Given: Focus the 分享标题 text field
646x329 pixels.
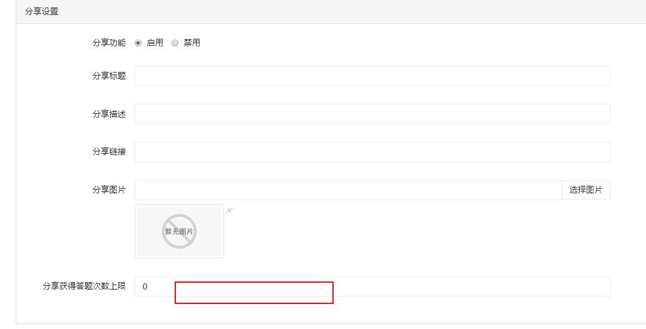Looking at the screenshot, I should pyautogui.click(x=372, y=76).
